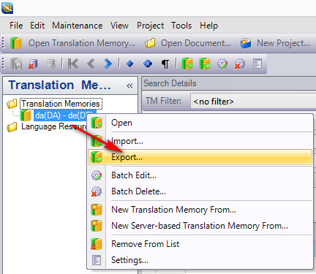316x274 pixels.
Task: Open the View menu
Action: click(119, 26)
